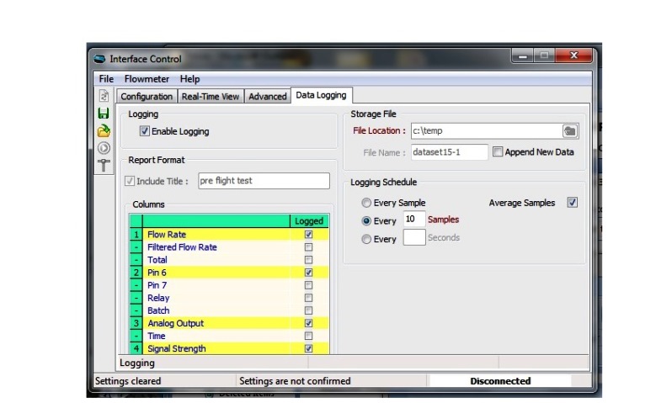Click the green save disk icon
Viewport: 672px width, 403px height.
click(x=104, y=113)
